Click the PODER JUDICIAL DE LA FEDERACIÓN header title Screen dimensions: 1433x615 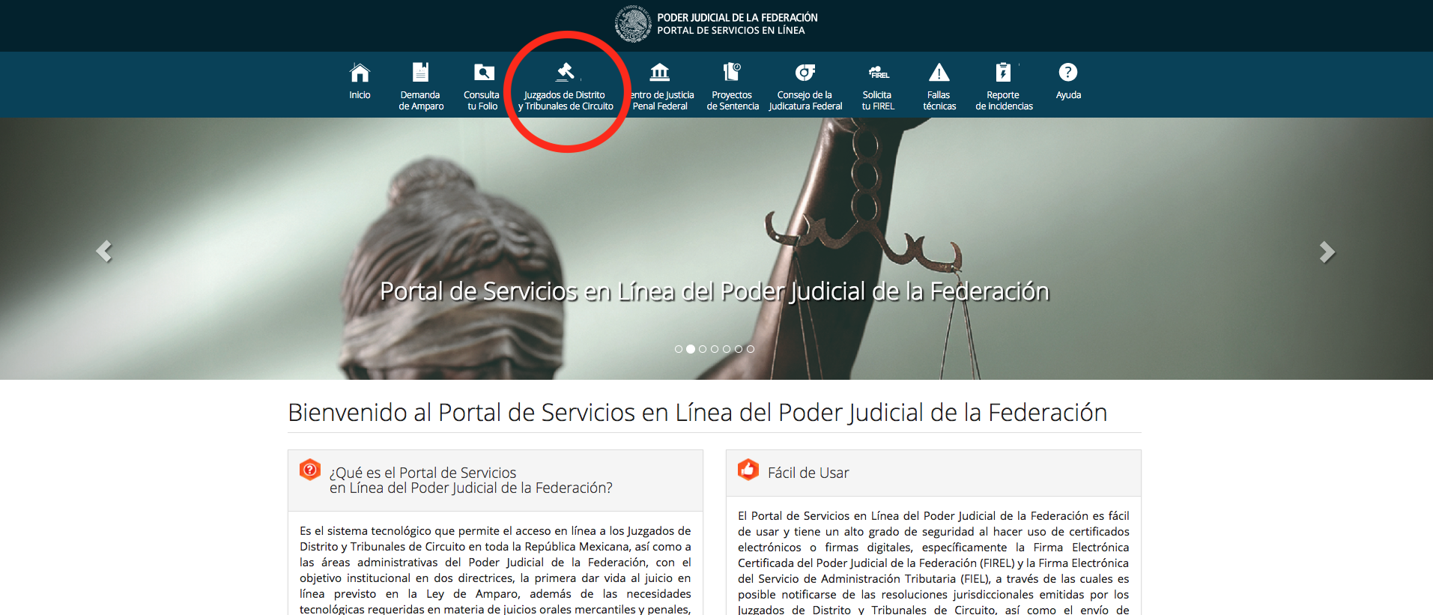point(737,17)
